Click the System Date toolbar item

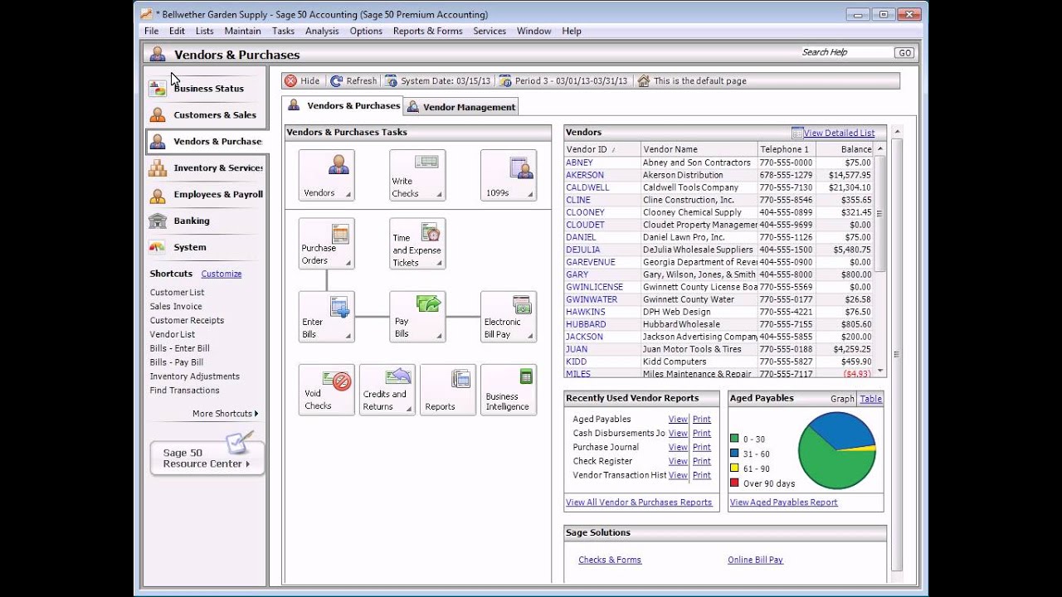pos(438,81)
